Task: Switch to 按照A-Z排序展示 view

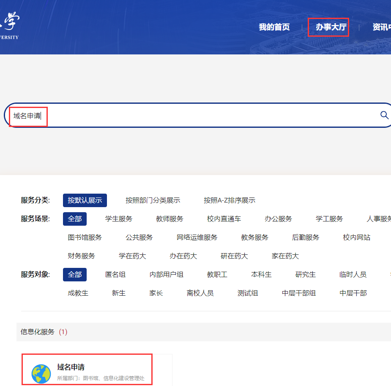Action: click(230, 200)
